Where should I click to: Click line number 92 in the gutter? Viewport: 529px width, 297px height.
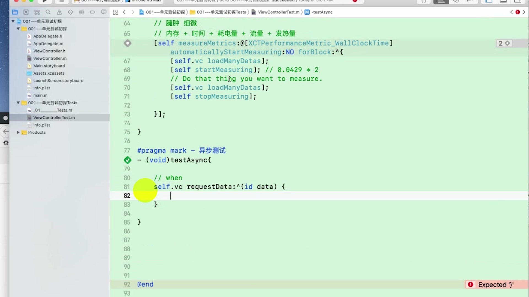tap(127, 284)
